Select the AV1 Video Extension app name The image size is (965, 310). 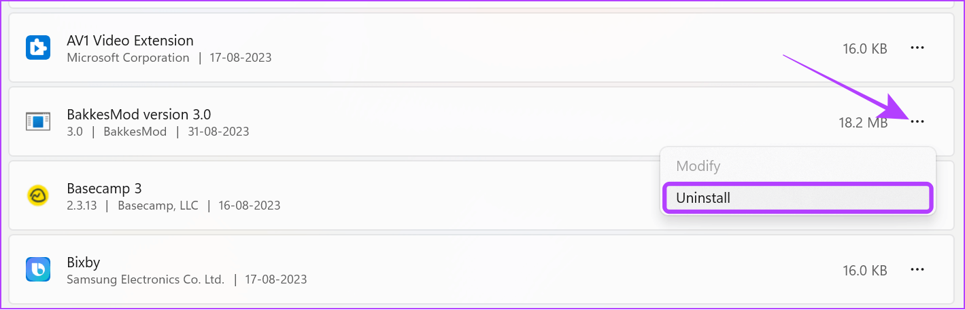[130, 41]
